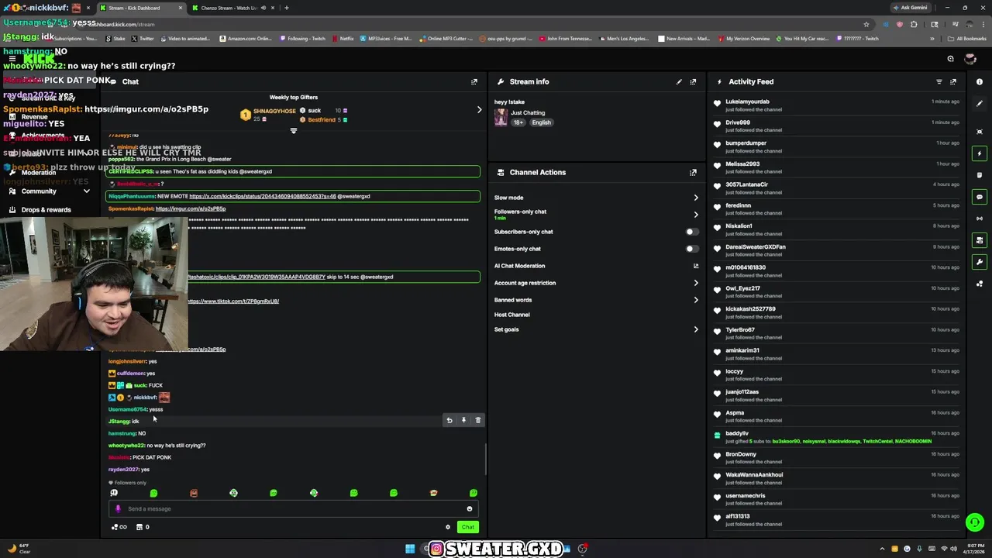This screenshot has width=992, height=558.
Task: Send message with green Chat button
Action: [x=467, y=527]
